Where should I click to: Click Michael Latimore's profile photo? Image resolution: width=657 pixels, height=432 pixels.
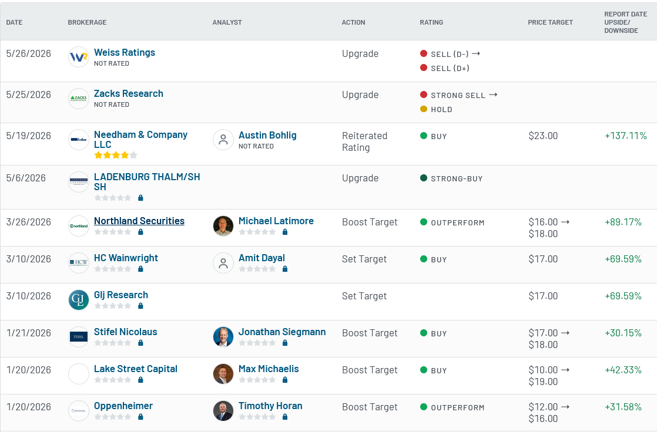pos(223,226)
